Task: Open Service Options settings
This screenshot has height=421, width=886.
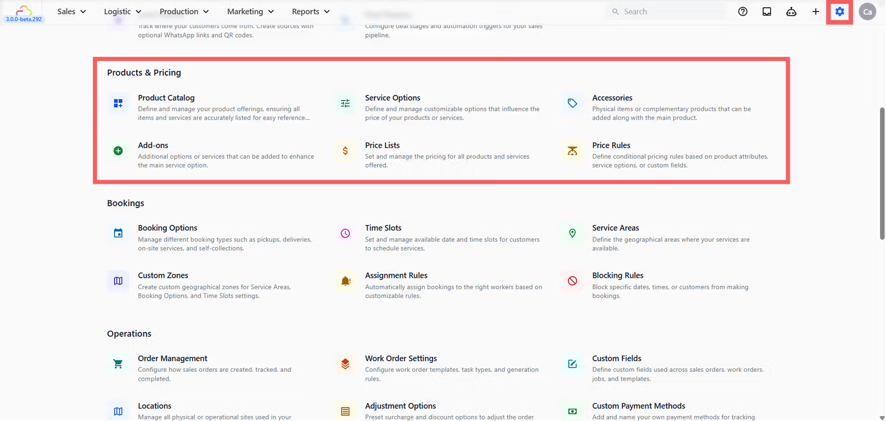Action: (393, 98)
